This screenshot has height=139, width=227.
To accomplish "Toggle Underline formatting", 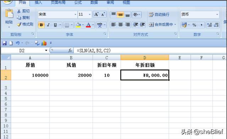I will pos(55,25).
